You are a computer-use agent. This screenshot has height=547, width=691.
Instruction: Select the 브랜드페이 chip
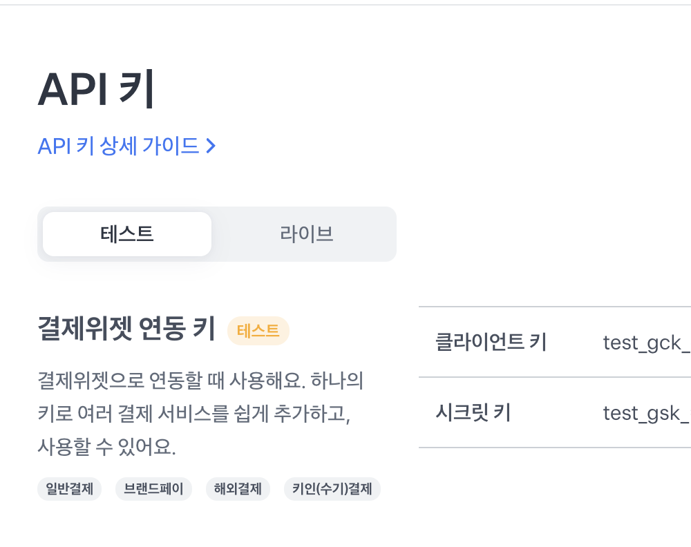[153, 489]
